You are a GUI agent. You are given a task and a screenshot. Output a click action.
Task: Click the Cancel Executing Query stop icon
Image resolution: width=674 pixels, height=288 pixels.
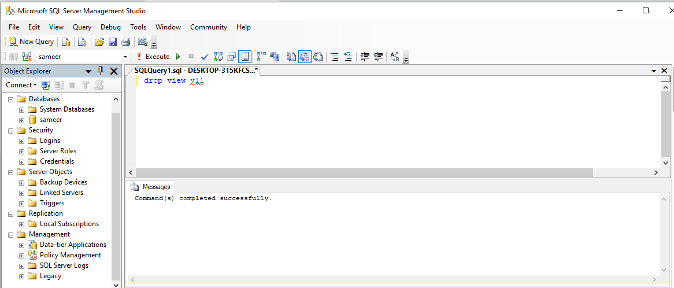pos(191,56)
